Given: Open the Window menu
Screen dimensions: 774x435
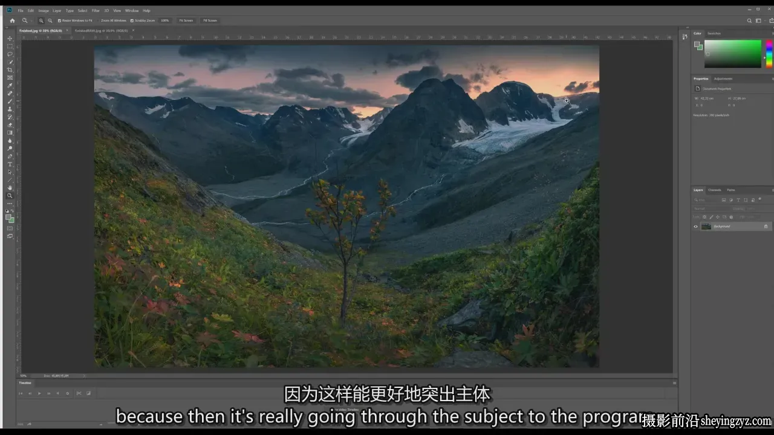Looking at the screenshot, I should (x=132, y=10).
